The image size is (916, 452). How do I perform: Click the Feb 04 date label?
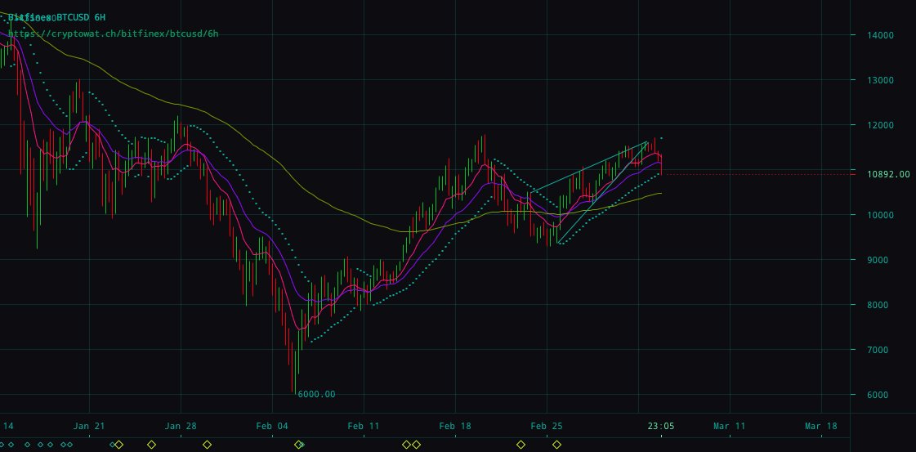272,426
